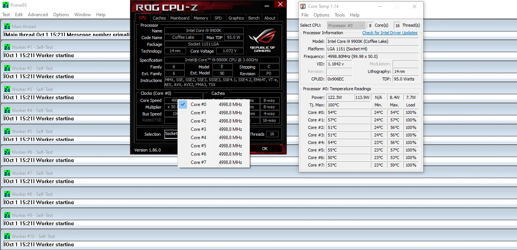Open the Bench tab in CPU-Z

(x=254, y=18)
